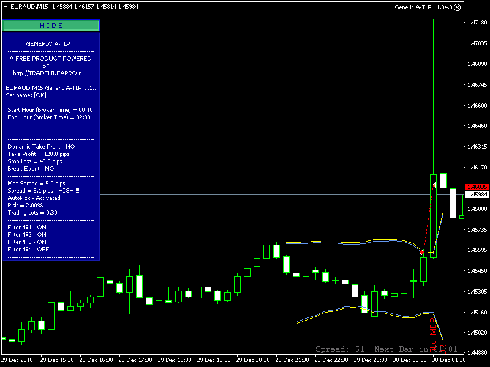
Task: Click the A FREE PRODUCT POWERED text
Action: (x=50, y=59)
